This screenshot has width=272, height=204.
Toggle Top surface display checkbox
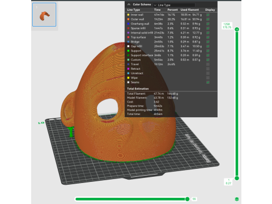pyautogui.click(x=208, y=37)
